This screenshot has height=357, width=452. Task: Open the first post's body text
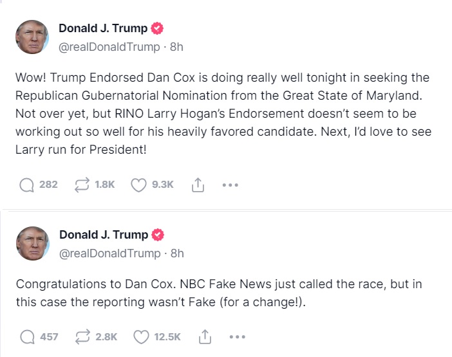[222, 113]
